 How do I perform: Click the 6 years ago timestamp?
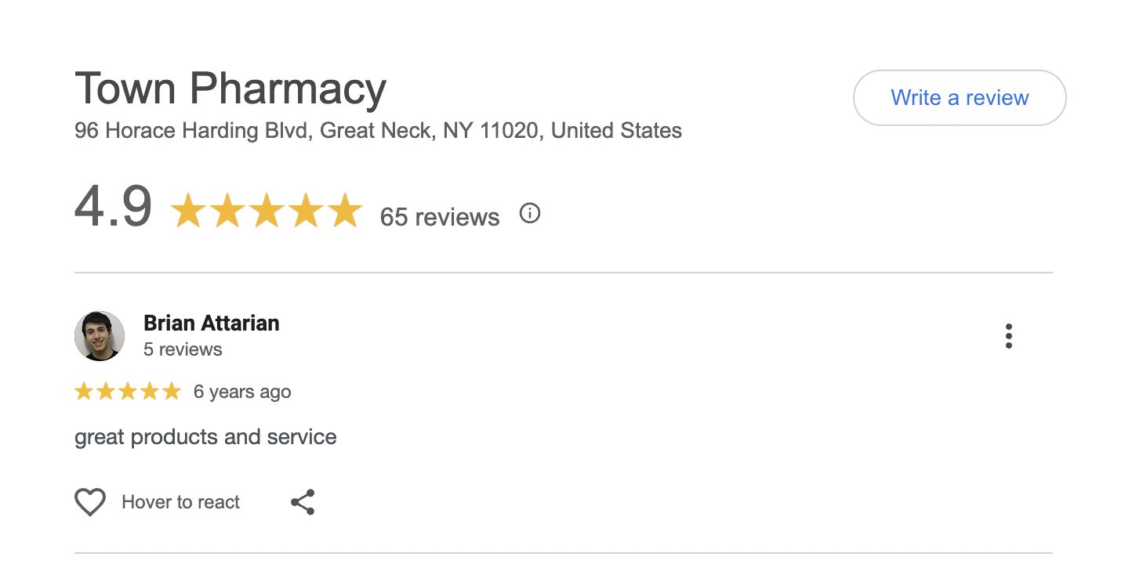[242, 392]
